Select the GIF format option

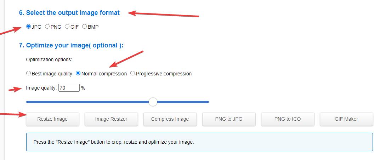(67, 27)
